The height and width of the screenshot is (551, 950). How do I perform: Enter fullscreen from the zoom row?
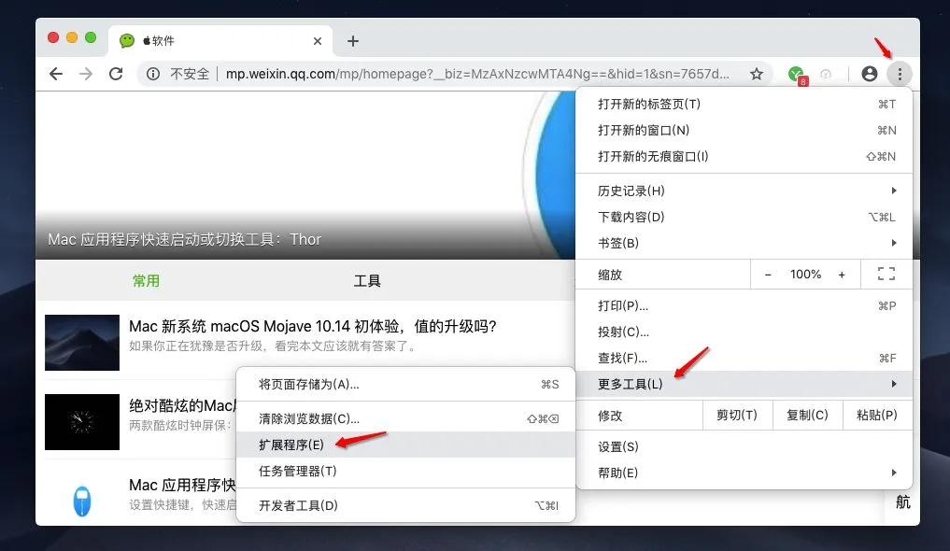pos(886,275)
